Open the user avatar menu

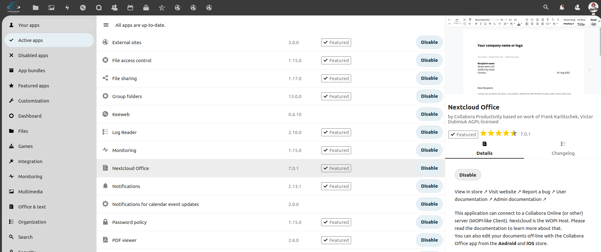pyautogui.click(x=593, y=7)
